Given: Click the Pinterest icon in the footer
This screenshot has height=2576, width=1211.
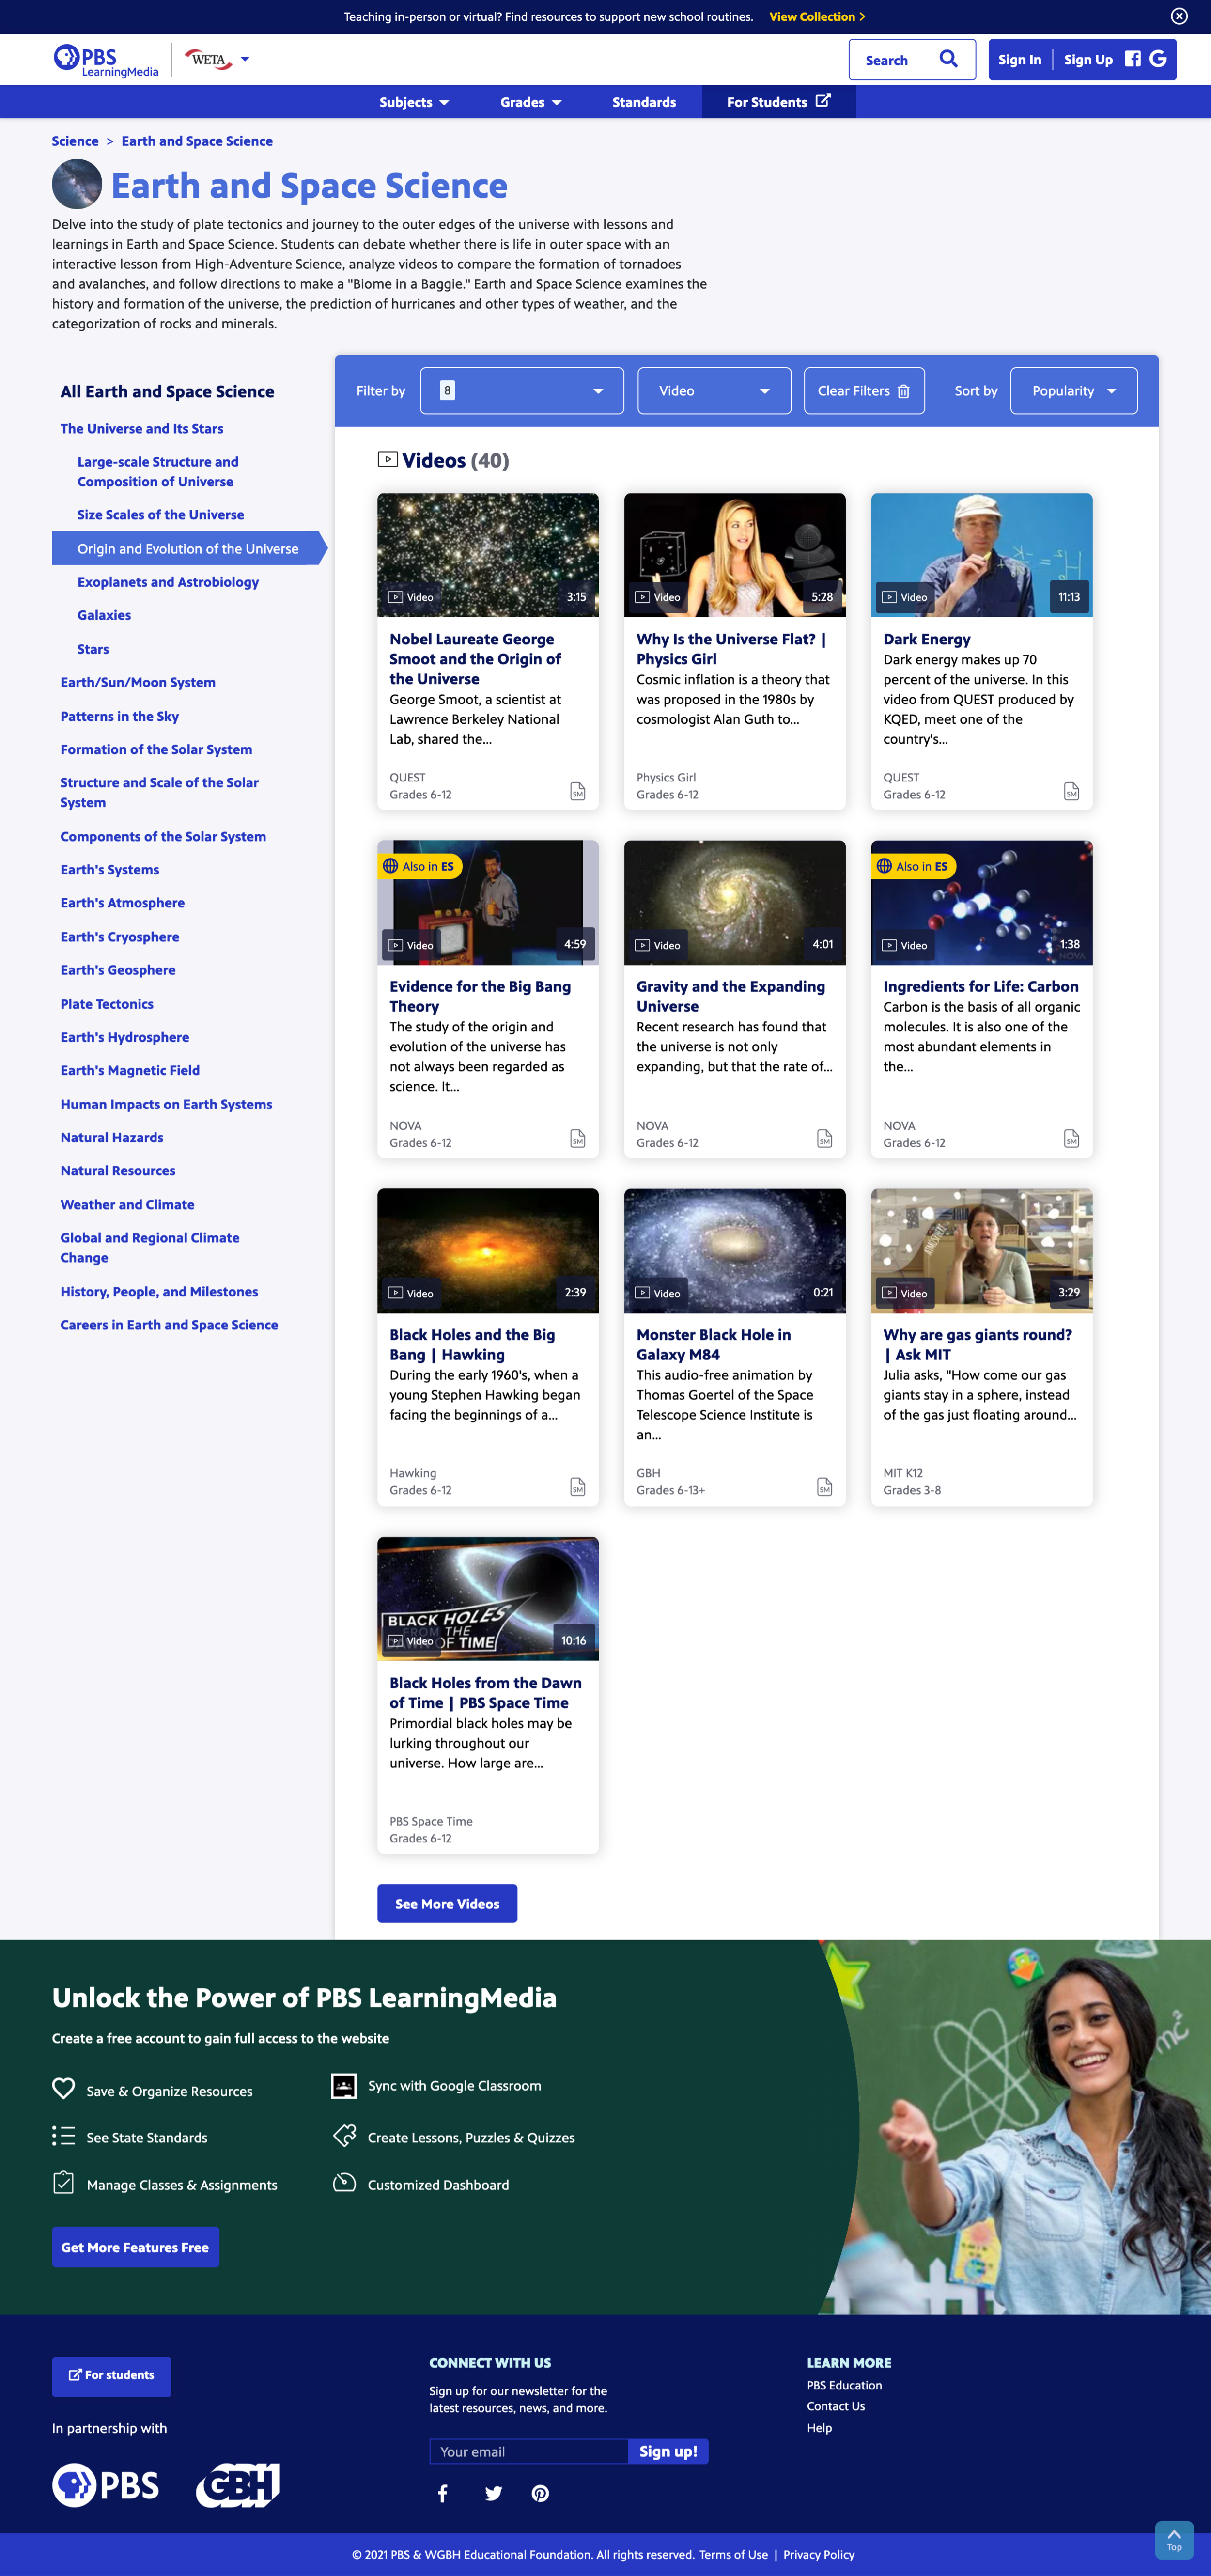Looking at the screenshot, I should coord(540,2493).
